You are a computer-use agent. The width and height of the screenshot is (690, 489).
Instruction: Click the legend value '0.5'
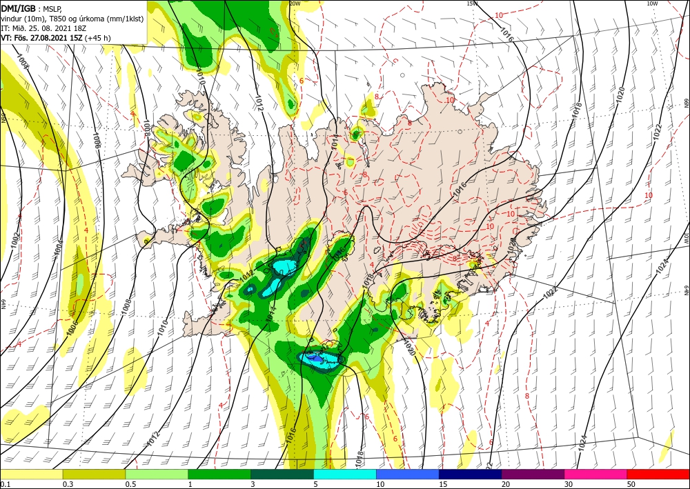pyautogui.click(x=130, y=484)
